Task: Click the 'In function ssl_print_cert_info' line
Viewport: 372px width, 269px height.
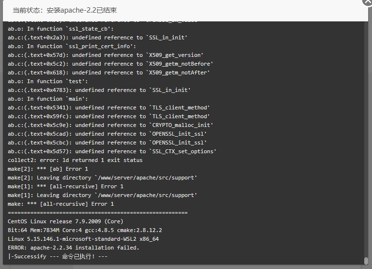Action: 72,46
